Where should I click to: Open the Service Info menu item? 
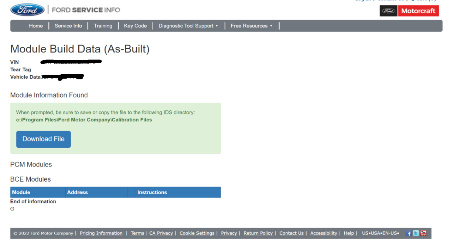click(x=68, y=26)
